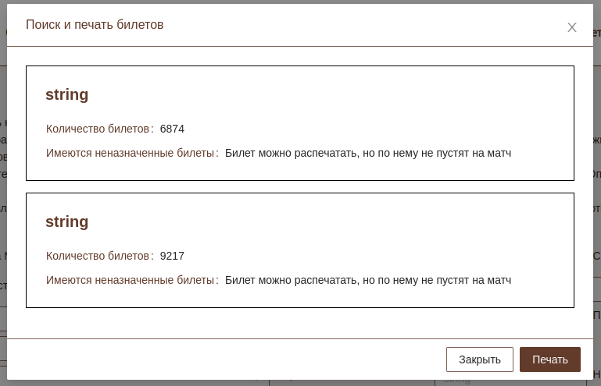601x386 pixels.
Task: Select the second card's string heading
Action: 67,221
